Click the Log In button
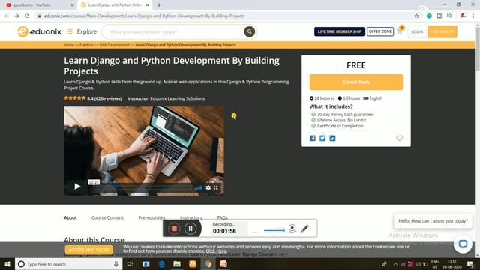 coord(417,31)
